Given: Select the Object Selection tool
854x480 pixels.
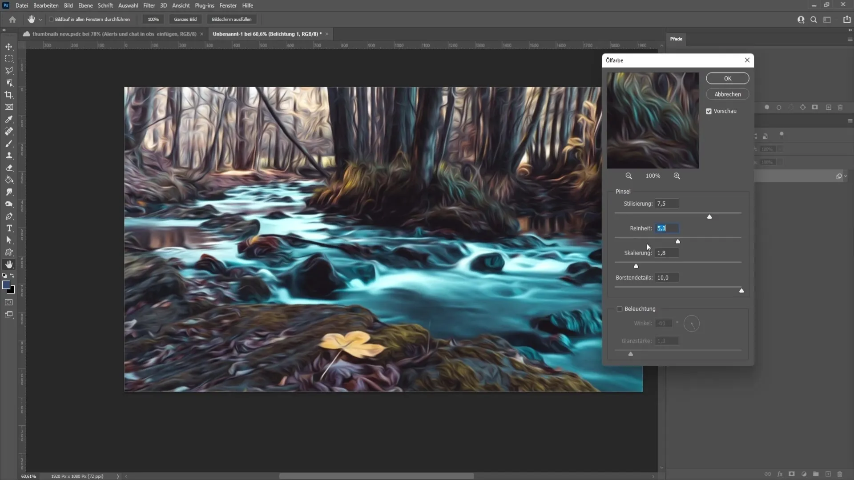Looking at the screenshot, I should click(9, 83).
